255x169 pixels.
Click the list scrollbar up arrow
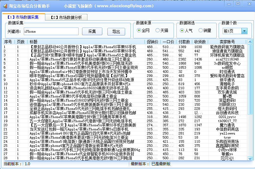tap(250, 42)
